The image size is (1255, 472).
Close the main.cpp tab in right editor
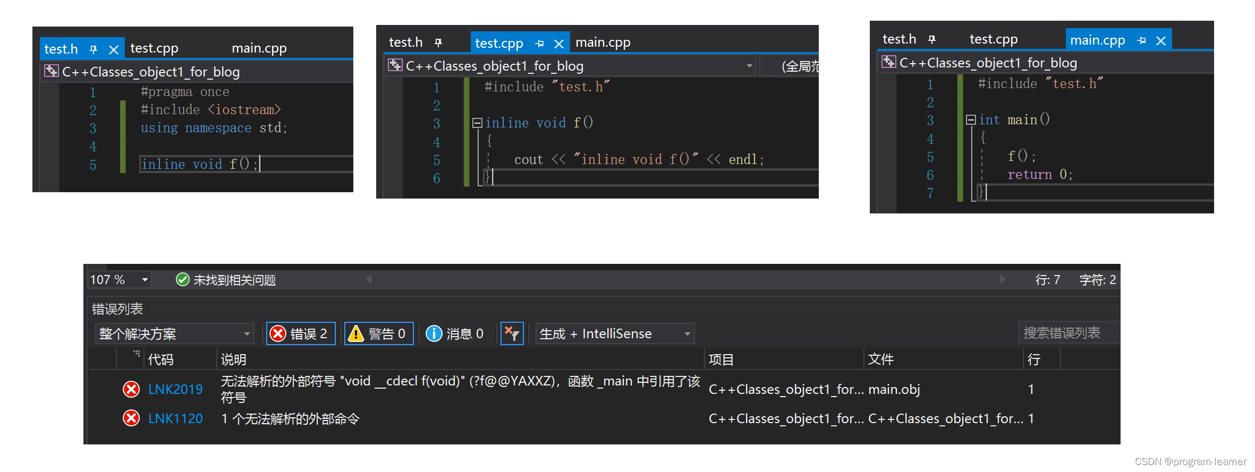1161,41
